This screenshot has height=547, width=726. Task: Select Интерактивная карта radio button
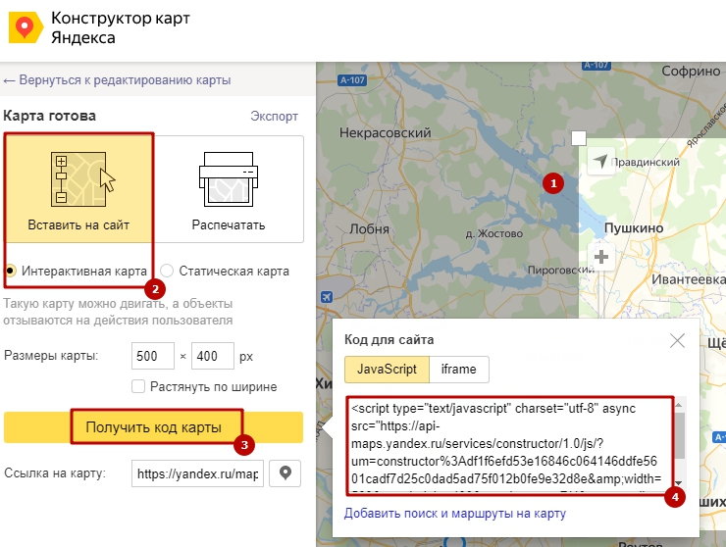[x=12, y=271]
